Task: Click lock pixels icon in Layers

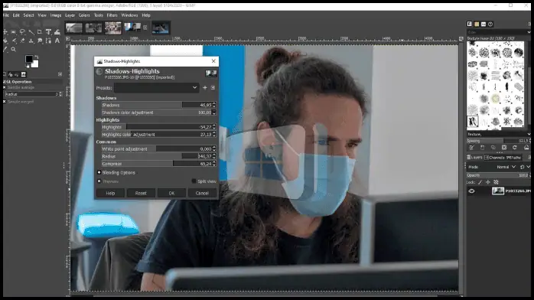Action: click(480, 182)
